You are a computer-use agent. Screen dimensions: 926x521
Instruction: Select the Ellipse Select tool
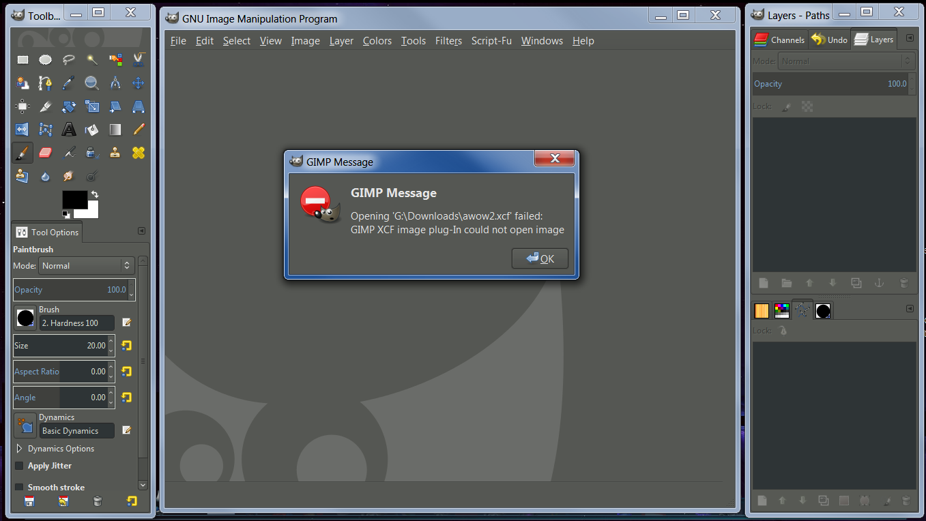(45, 59)
